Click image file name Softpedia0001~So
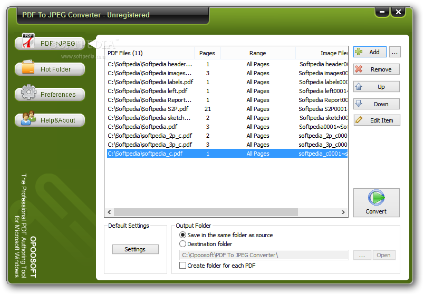This screenshot has height=295, width=424. click(323, 127)
